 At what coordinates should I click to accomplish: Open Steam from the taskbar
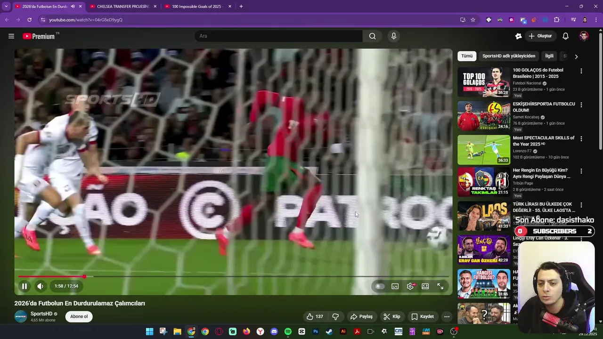coord(329,331)
